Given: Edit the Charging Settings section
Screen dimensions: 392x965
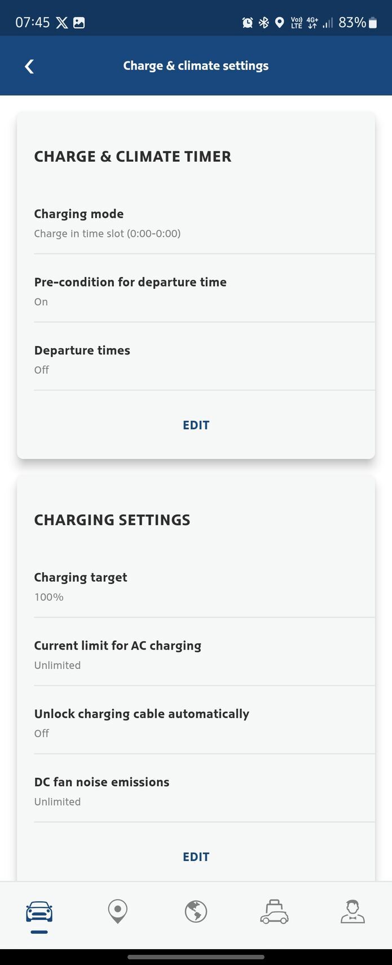Looking at the screenshot, I should [196, 857].
